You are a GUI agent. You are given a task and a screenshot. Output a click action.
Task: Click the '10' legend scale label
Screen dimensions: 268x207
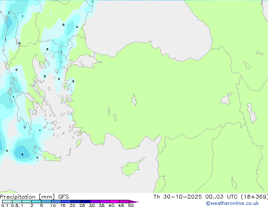(53, 205)
